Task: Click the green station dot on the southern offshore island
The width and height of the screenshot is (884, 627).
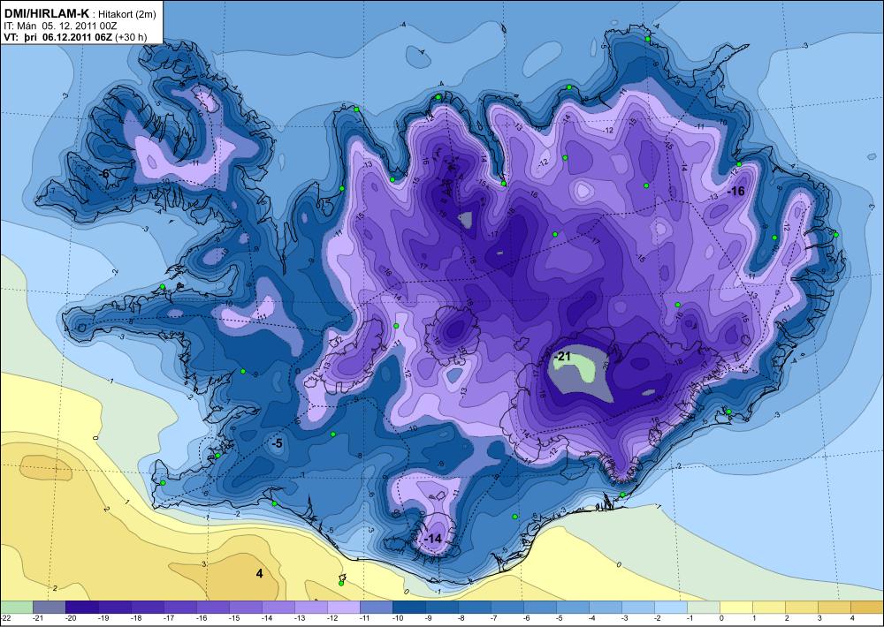Action: coord(341,583)
